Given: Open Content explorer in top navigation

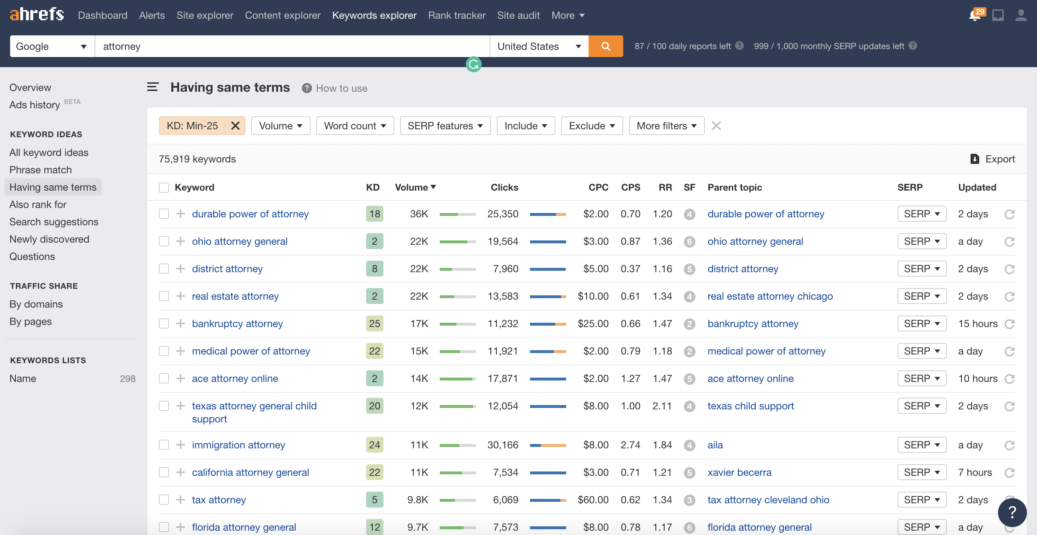Looking at the screenshot, I should (x=283, y=15).
